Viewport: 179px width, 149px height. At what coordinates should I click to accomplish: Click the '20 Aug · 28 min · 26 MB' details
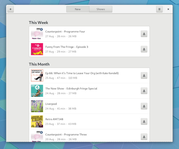[61, 139]
